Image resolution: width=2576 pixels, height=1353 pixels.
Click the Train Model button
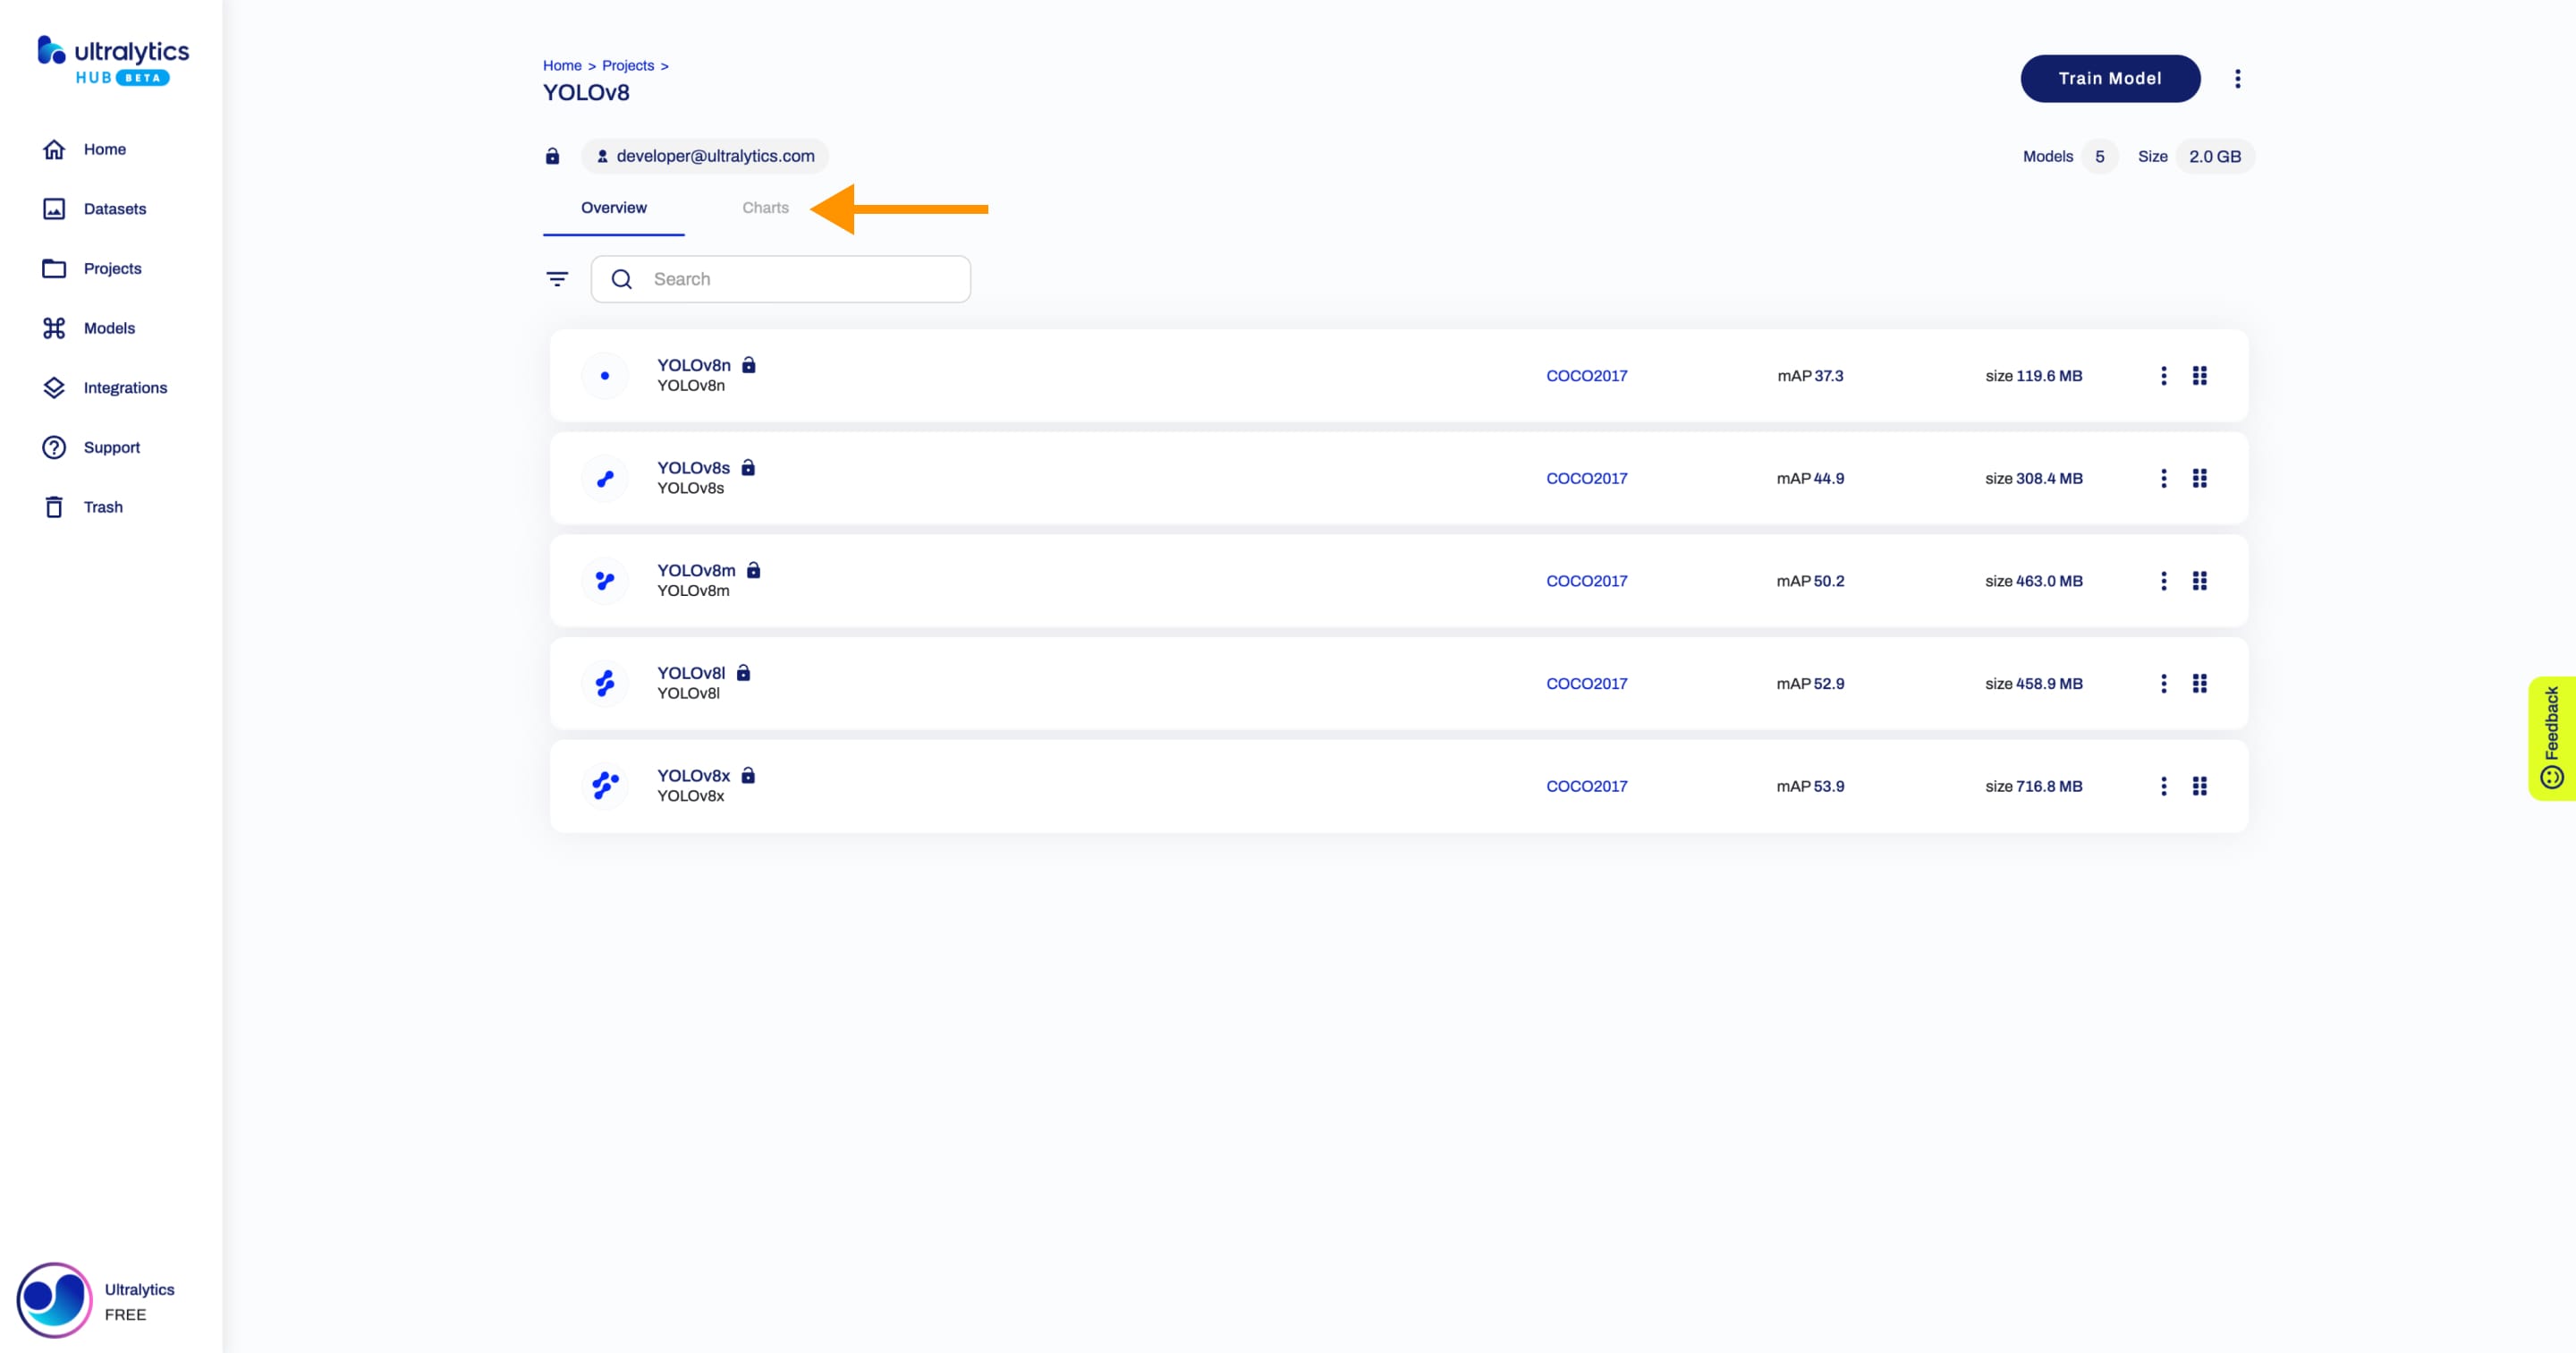pyautogui.click(x=2109, y=79)
